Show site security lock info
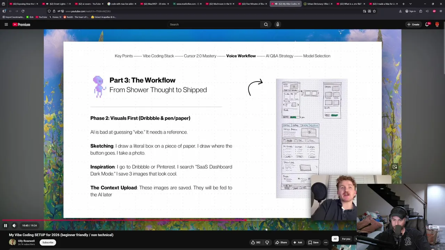This screenshot has height=250, width=445. point(54,11)
